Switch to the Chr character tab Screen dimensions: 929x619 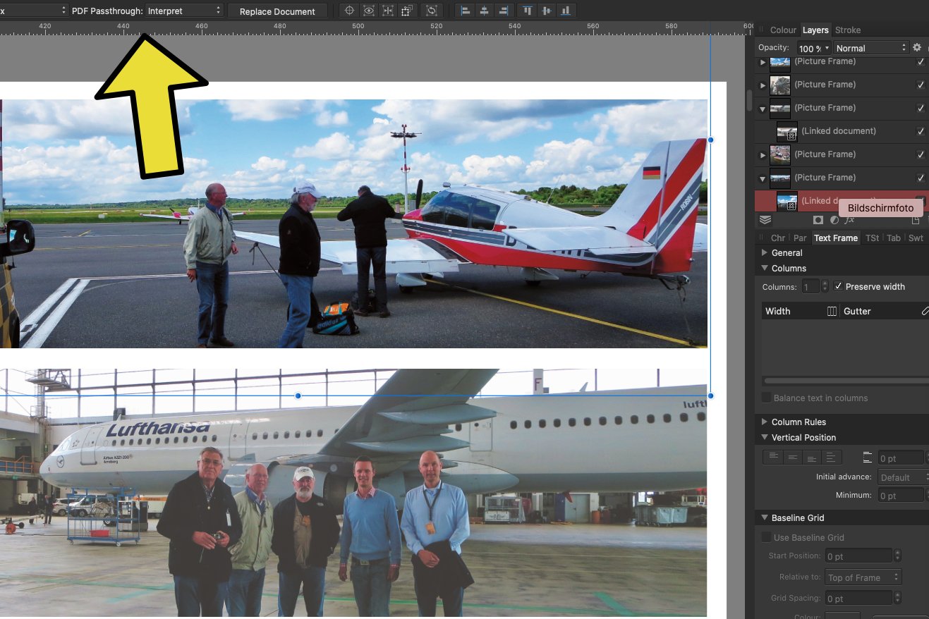778,238
